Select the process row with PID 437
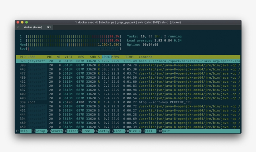 [128, 90]
